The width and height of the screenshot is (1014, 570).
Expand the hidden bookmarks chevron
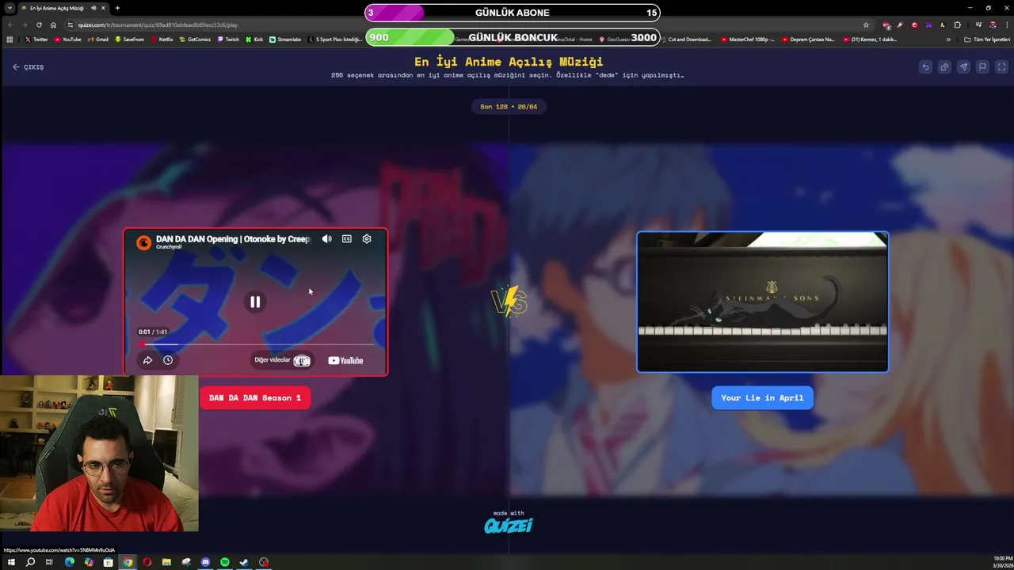click(x=948, y=39)
